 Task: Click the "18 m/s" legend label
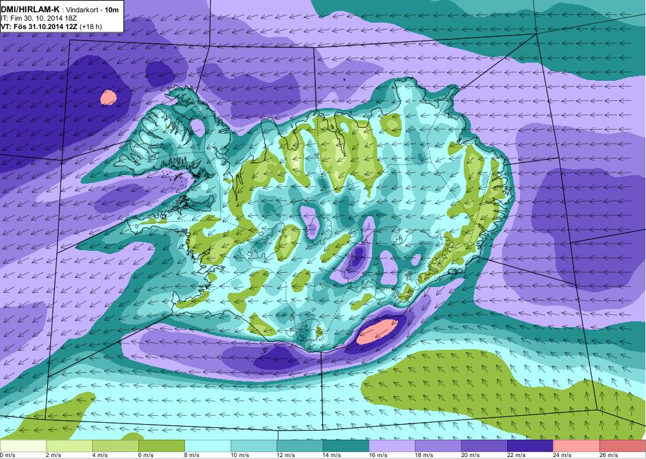(425, 455)
